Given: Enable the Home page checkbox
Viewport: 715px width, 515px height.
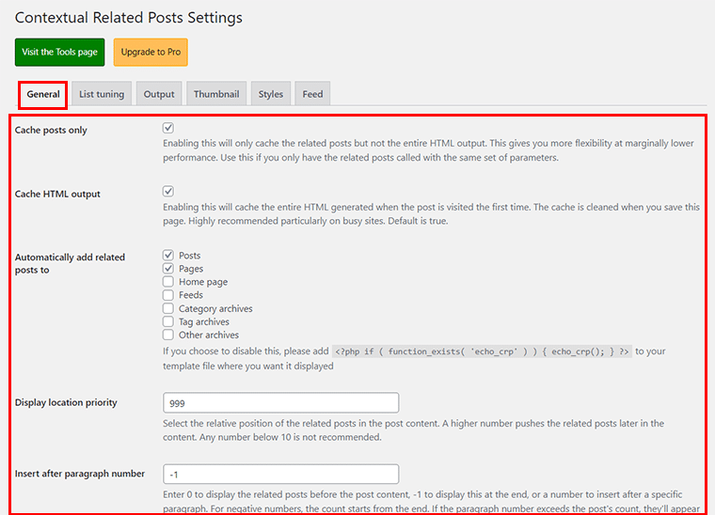Looking at the screenshot, I should 168,281.
